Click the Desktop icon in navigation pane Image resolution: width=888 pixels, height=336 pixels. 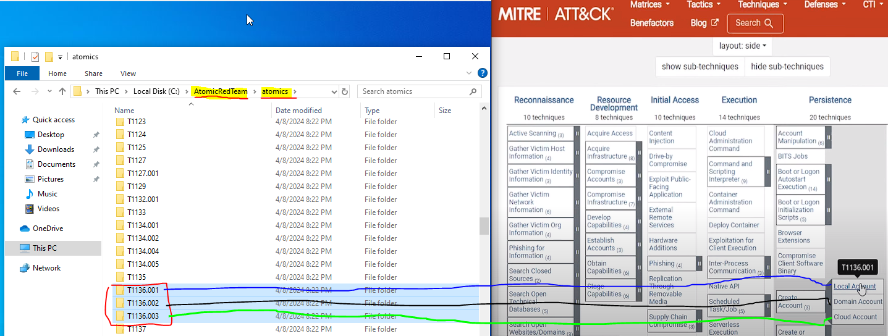[29, 135]
